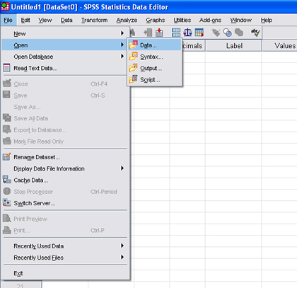Choose Output... in the Open submenu
Viewport: 297px width, 288px height.
click(155, 68)
